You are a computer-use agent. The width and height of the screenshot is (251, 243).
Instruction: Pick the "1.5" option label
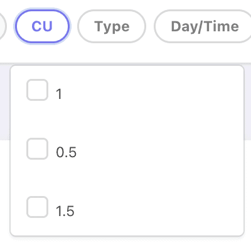65,211
